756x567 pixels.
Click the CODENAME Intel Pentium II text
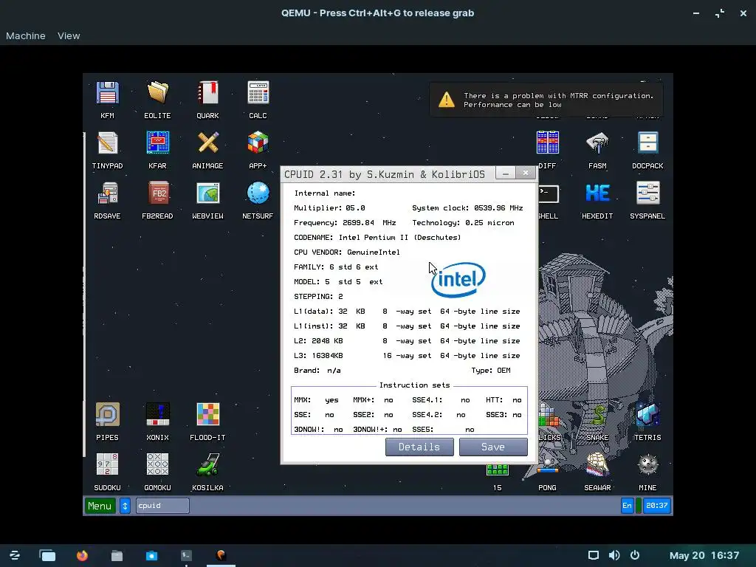[x=377, y=237]
